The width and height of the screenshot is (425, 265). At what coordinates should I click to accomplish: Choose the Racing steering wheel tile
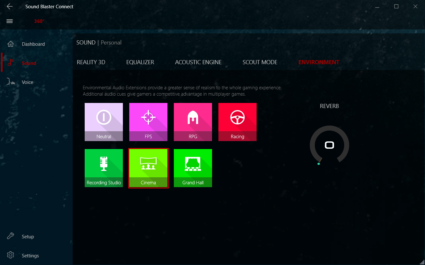tap(237, 122)
